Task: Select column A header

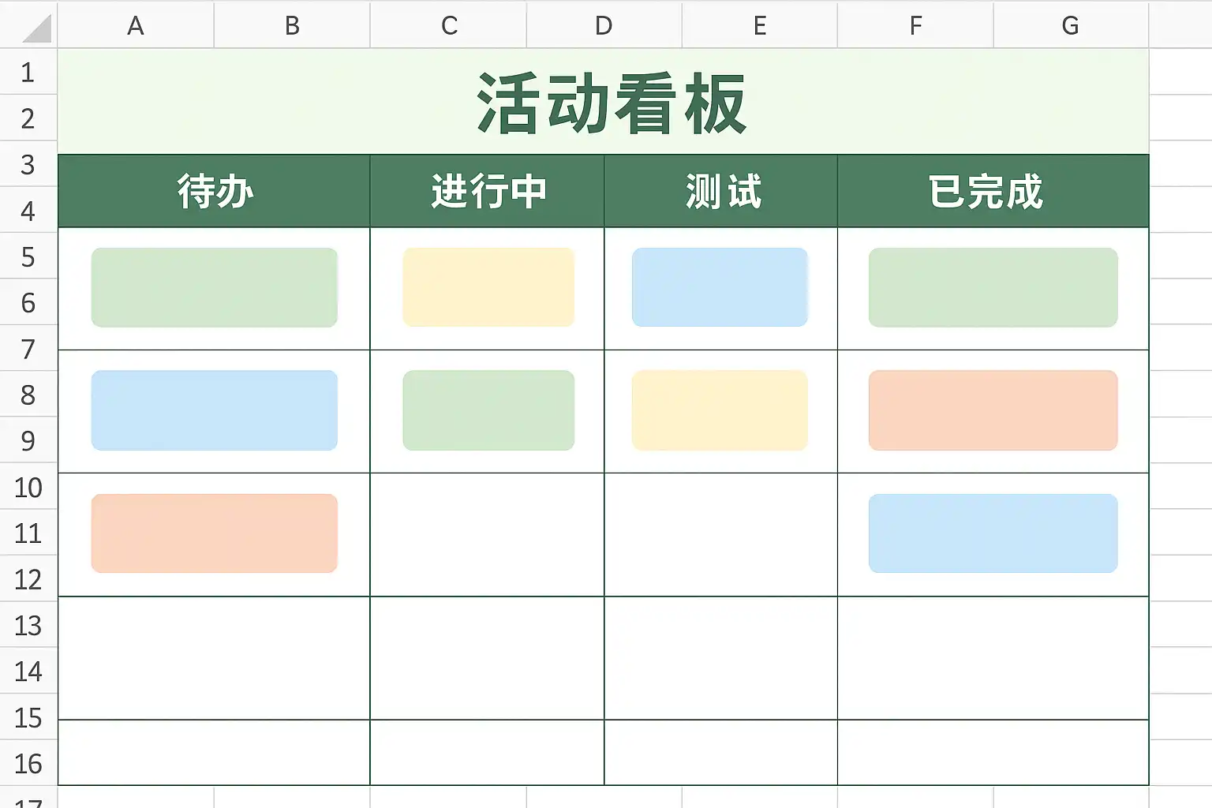Action: [136, 25]
